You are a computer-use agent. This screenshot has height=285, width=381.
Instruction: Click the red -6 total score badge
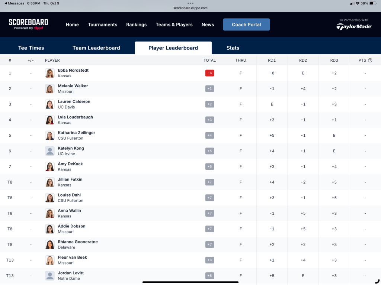point(209,73)
